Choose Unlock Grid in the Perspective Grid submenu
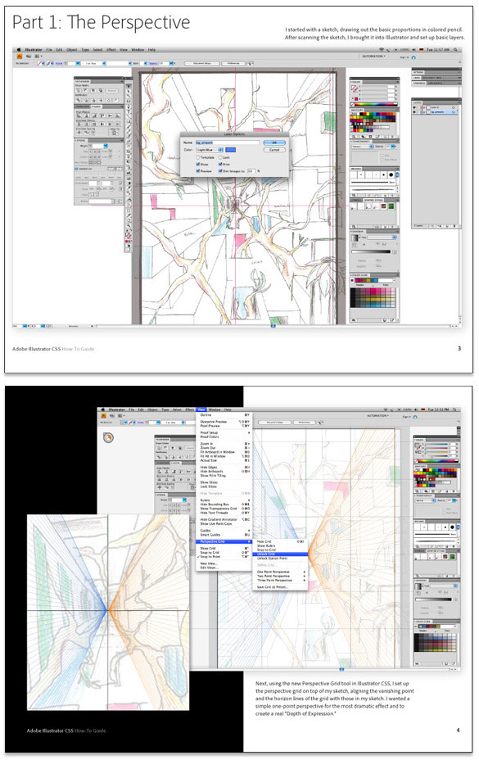This screenshot has width=479, height=760. [280, 554]
